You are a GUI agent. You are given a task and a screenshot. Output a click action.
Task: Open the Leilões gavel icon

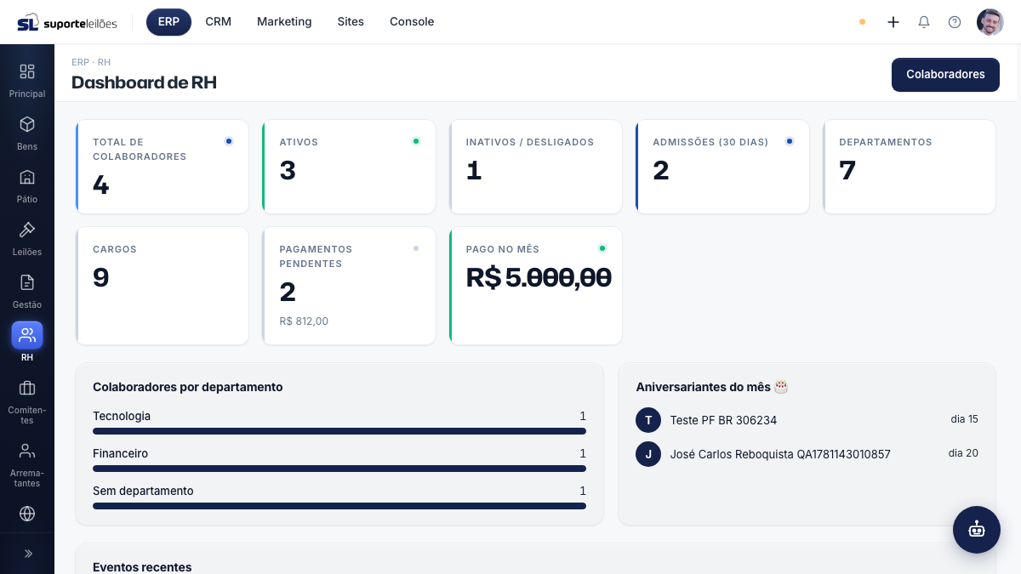click(27, 230)
